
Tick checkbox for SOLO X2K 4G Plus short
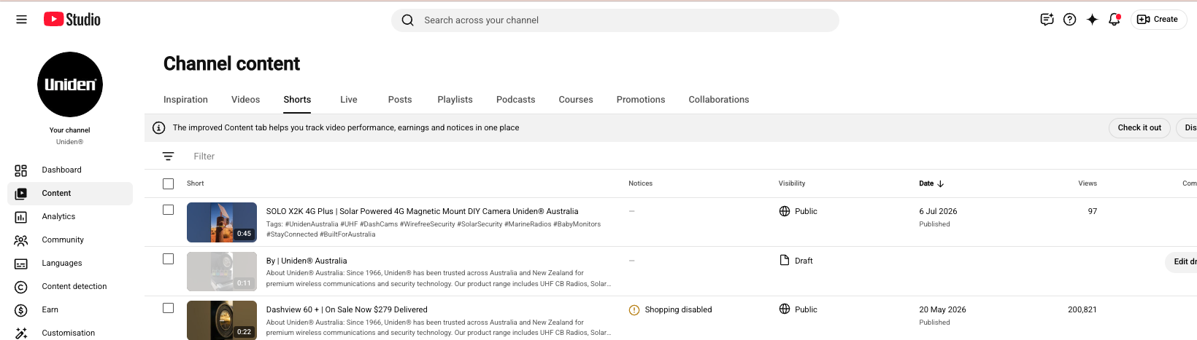coord(169,210)
